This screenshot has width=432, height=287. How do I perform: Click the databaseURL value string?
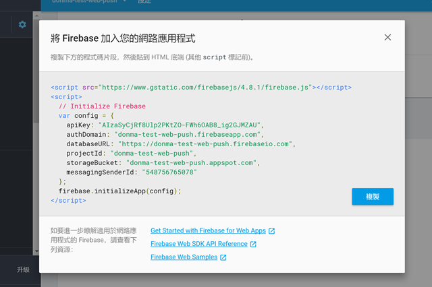pos(205,143)
